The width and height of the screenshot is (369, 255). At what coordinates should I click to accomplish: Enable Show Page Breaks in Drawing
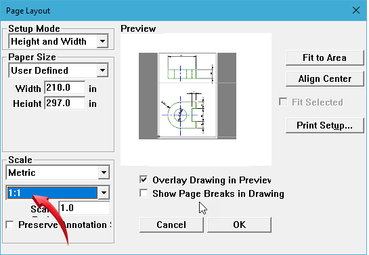click(x=144, y=193)
